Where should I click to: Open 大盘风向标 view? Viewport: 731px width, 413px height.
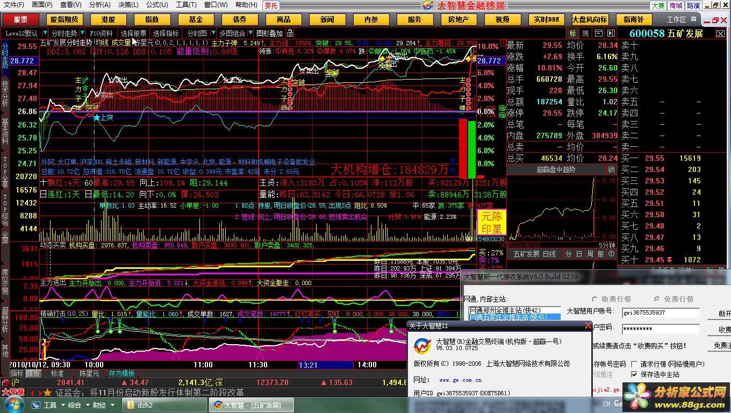[x=590, y=19]
